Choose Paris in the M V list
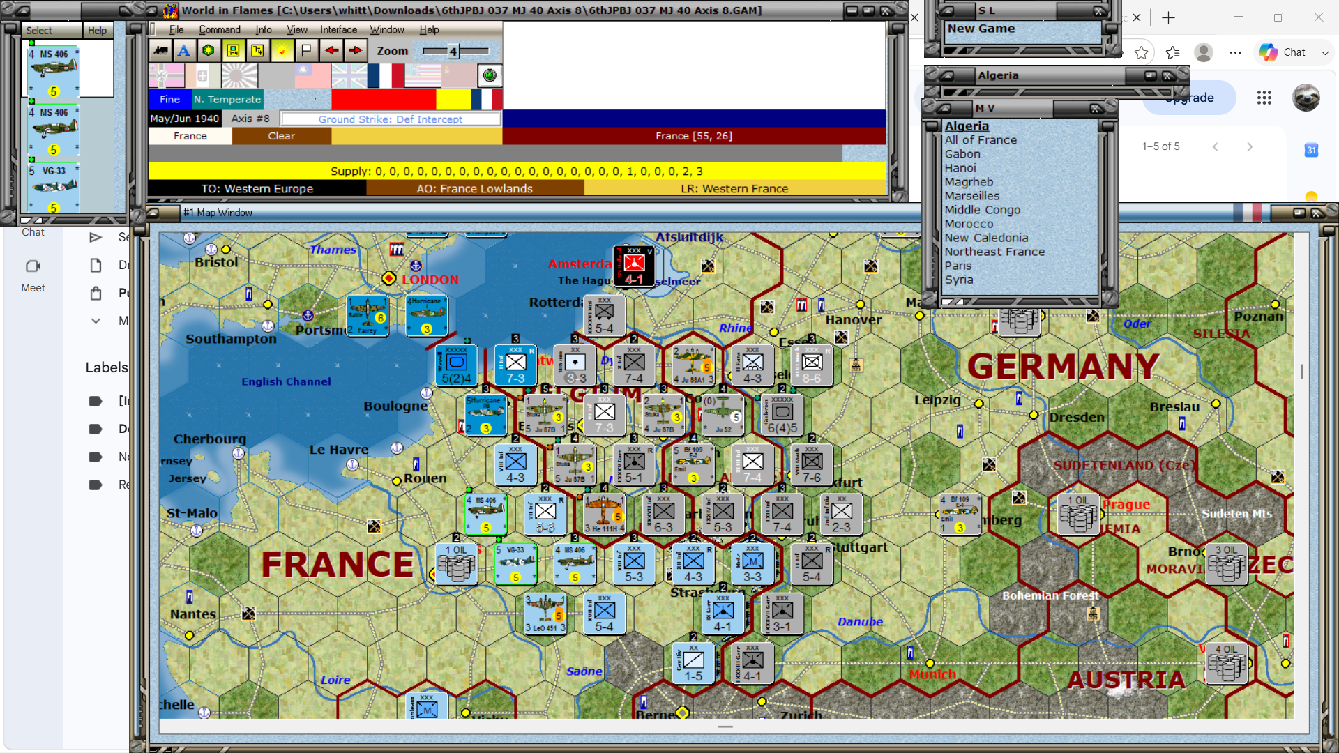The image size is (1339, 753). tap(958, 266)
